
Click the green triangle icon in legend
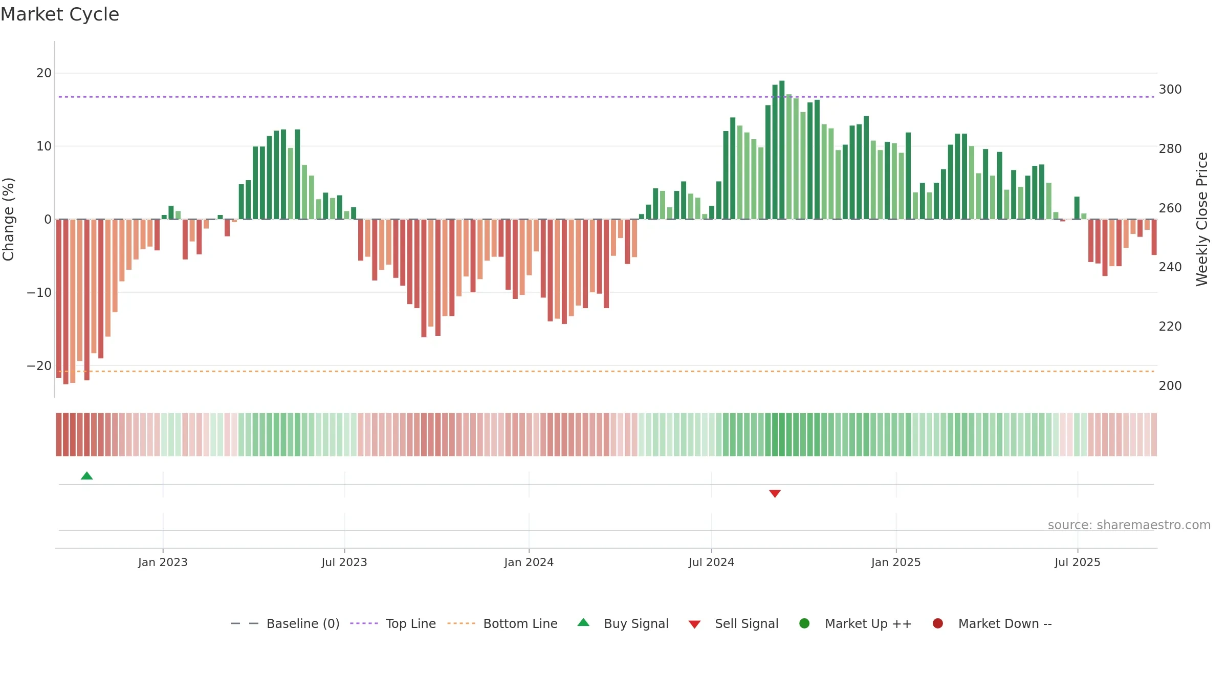pos(583,622)
